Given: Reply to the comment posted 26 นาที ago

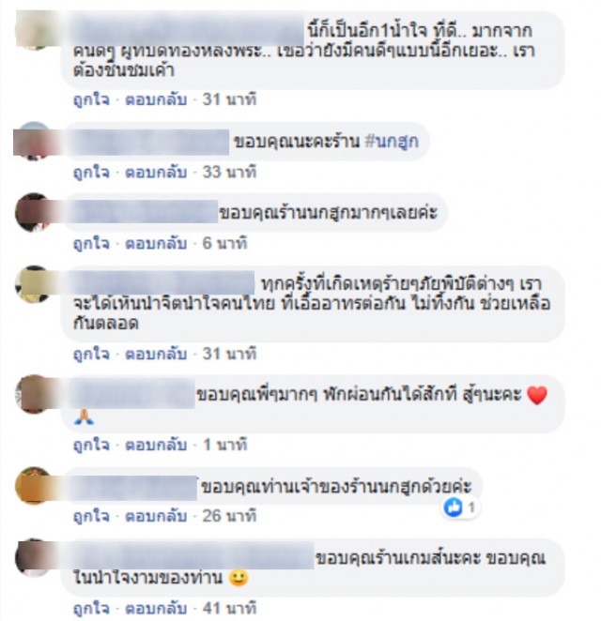Looking at the screenshot, I should coord(156,516).
